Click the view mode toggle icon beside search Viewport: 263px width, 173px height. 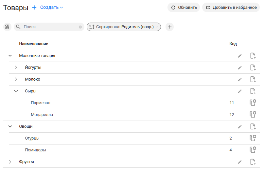tap(7, 27)
